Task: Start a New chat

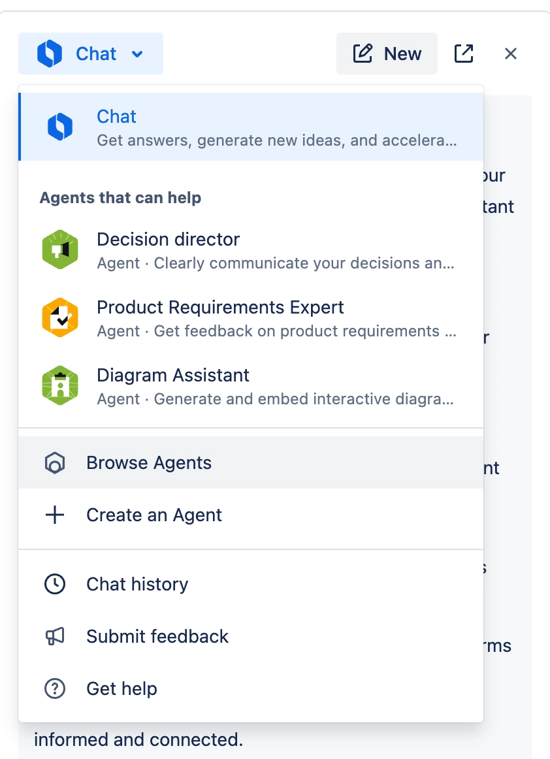Action: point(387,54)
